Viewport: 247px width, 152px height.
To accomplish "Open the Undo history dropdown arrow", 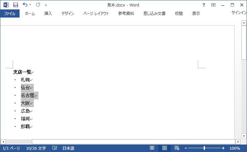I will [x=30, y=5].
